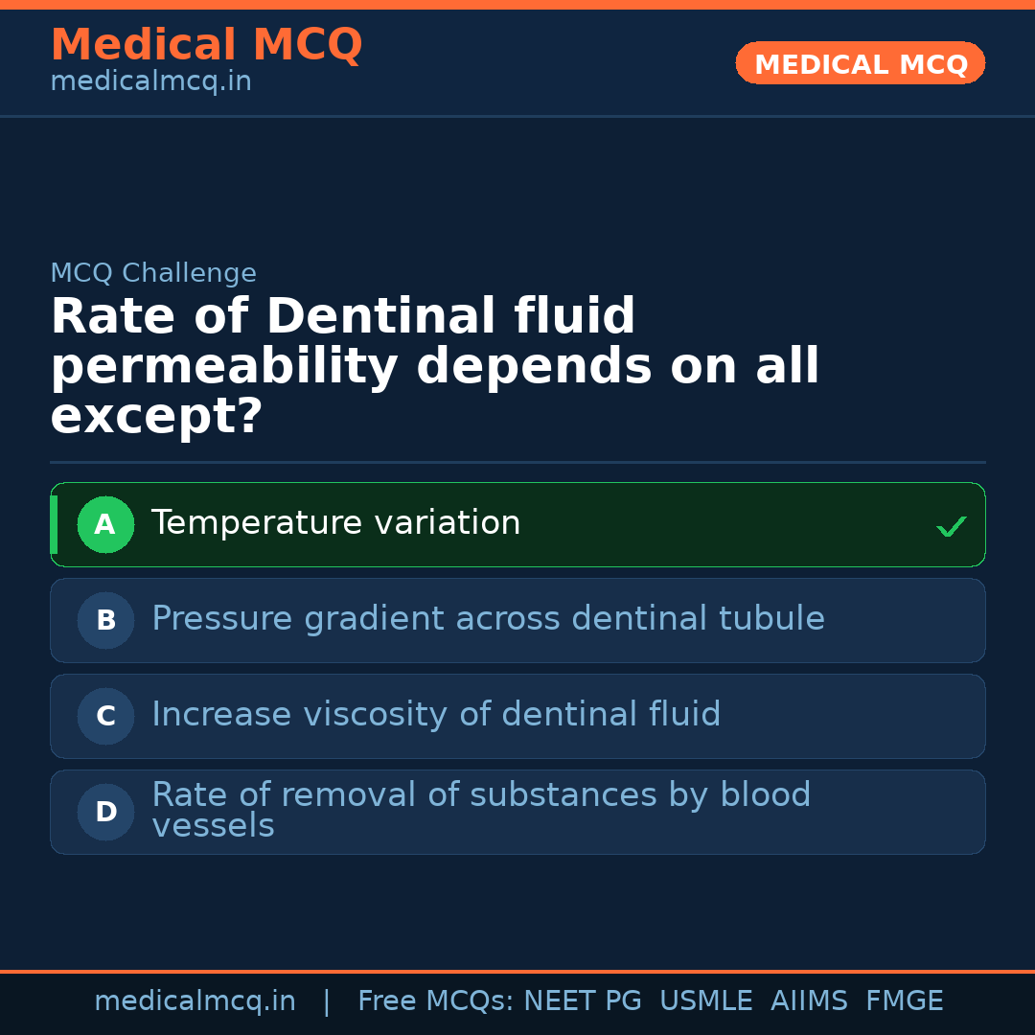Visit medicalmcq.in link under header title
1035x1035 pixels.
pyautogui.click(x=150, y=81)
